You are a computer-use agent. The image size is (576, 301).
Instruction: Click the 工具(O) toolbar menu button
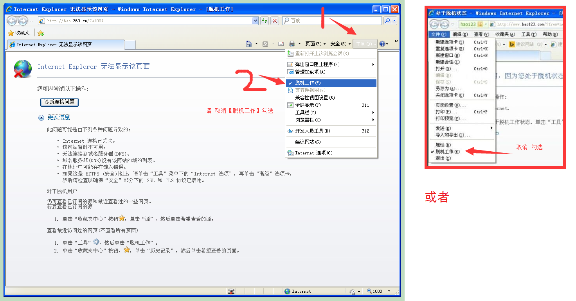(x=365, y=44)
